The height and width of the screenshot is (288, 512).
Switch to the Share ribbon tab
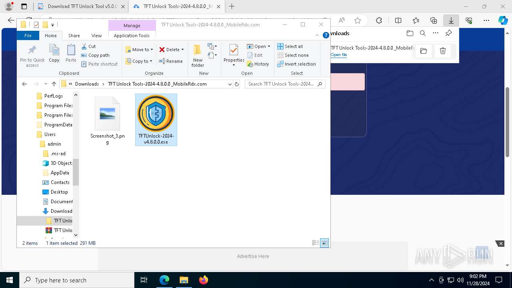coord(74,36)
